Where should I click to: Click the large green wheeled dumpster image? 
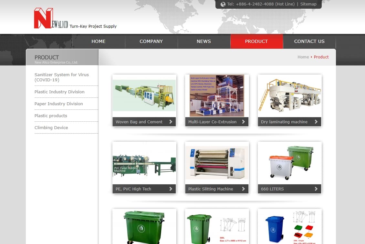tap(144, 227)
